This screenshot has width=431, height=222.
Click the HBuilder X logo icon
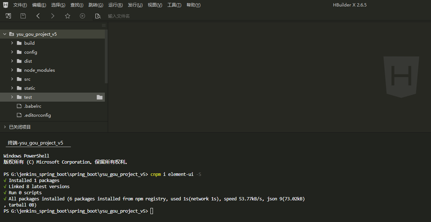[x=5, y=5]
